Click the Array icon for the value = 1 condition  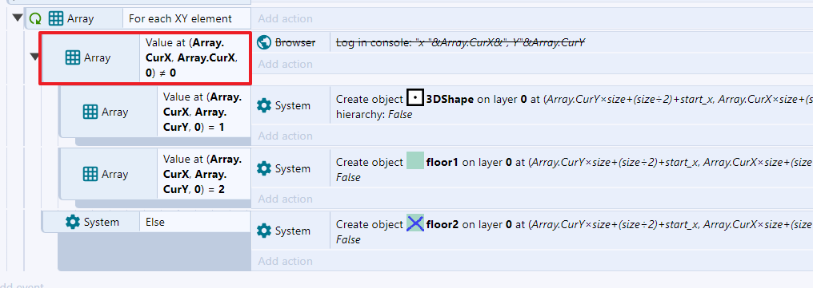pos(90,112)
